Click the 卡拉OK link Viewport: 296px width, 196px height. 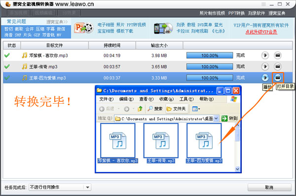[x=183, y=31]
